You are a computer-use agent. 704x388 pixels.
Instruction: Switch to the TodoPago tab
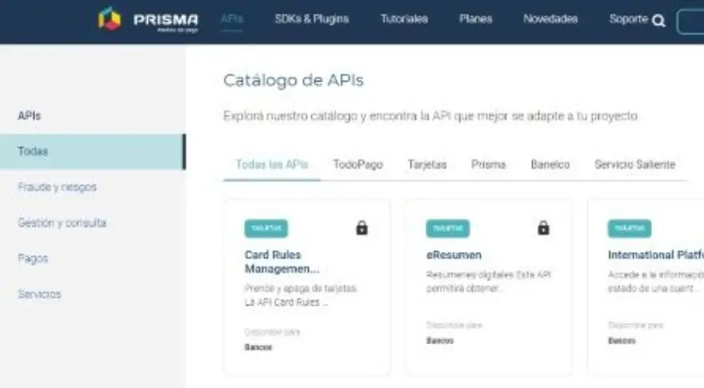pos(358,165)
